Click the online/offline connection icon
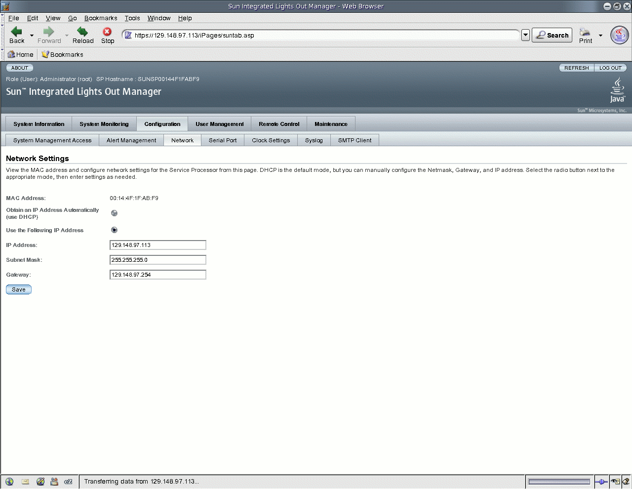632x489 pixels. click(x=601, y=482)
